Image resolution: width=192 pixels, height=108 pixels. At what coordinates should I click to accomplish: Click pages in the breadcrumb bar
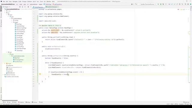pyautogui.click(x=40, y=4)
